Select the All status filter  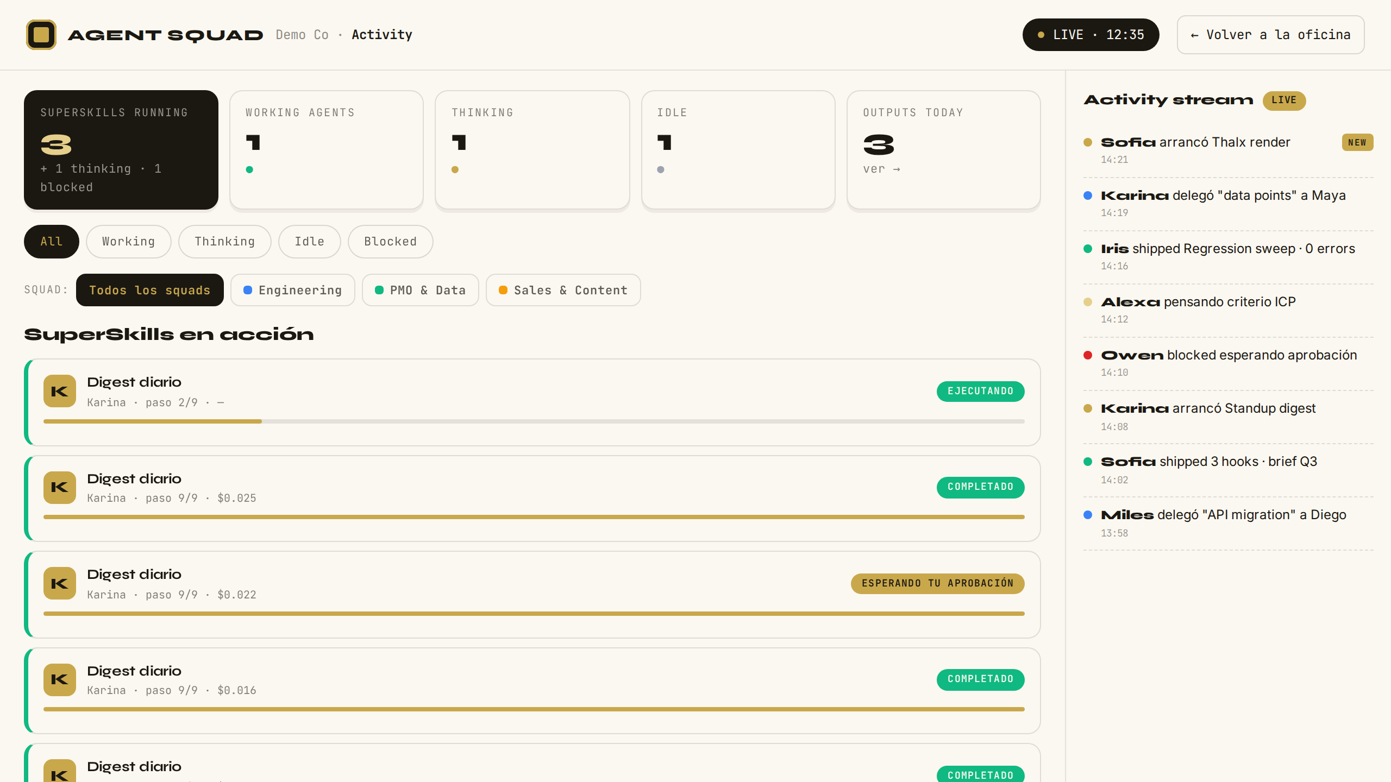[x=52, y=242]
